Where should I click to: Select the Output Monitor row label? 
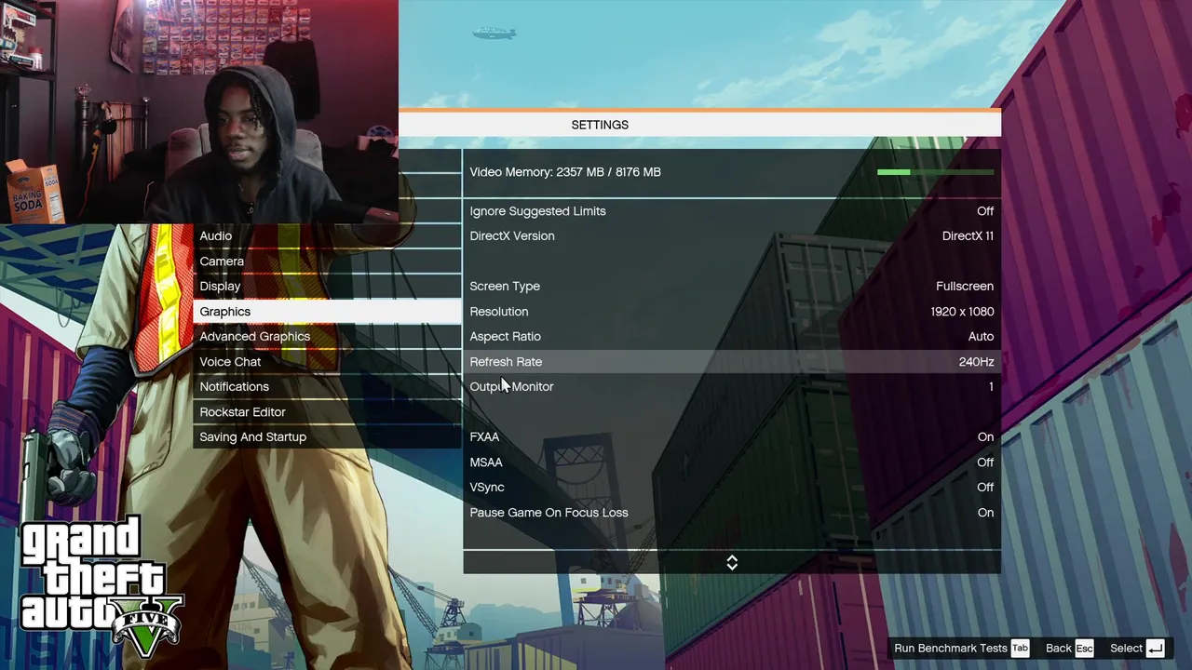[511, 387]
